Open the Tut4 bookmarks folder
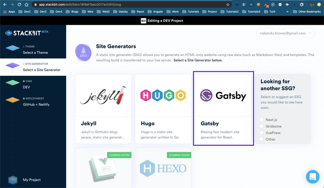This screenshot has width=324, height=188. (x=270, y=12)
